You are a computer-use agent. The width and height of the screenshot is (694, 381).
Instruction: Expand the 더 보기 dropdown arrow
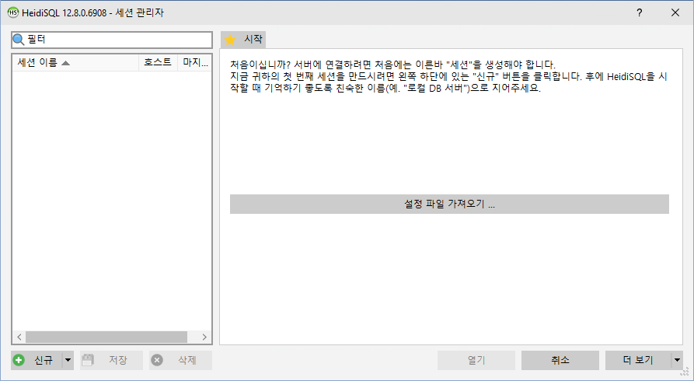click(x=677, y=360)
